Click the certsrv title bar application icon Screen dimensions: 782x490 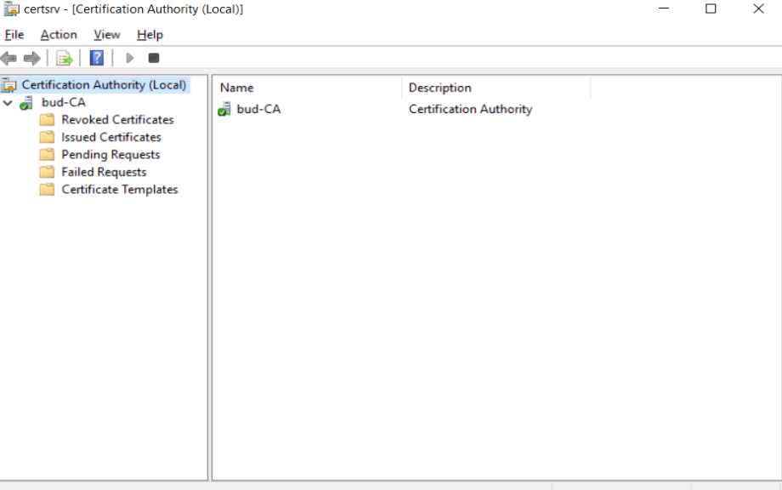pos(11,9)
